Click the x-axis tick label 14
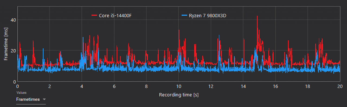 [x=243, y=87]
